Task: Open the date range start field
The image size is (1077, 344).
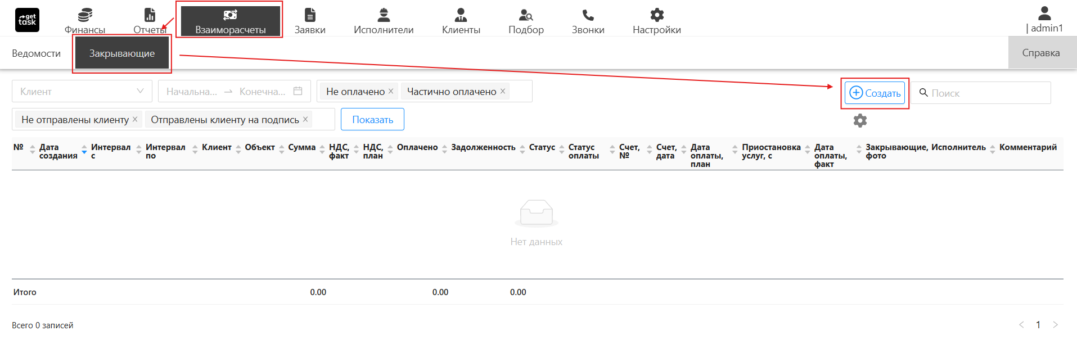Action: (x=192, y=92)
